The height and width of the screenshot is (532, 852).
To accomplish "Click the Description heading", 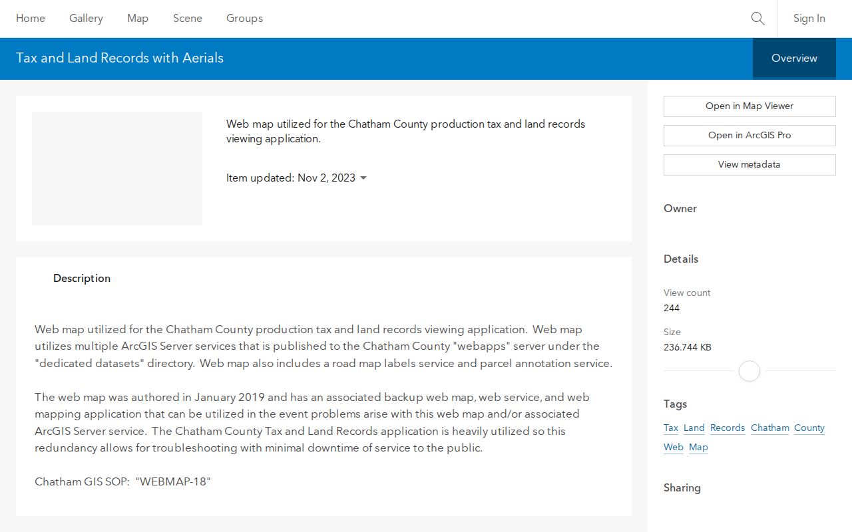I will 82,279.
